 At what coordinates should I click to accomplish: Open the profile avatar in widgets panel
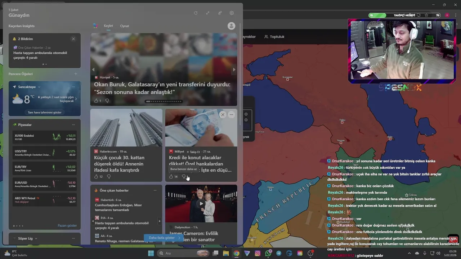point(232,26)
